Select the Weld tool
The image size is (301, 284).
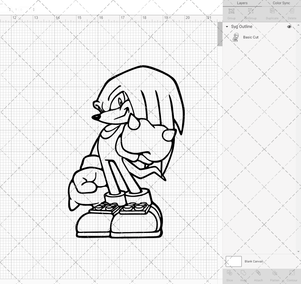click(244, 275)
